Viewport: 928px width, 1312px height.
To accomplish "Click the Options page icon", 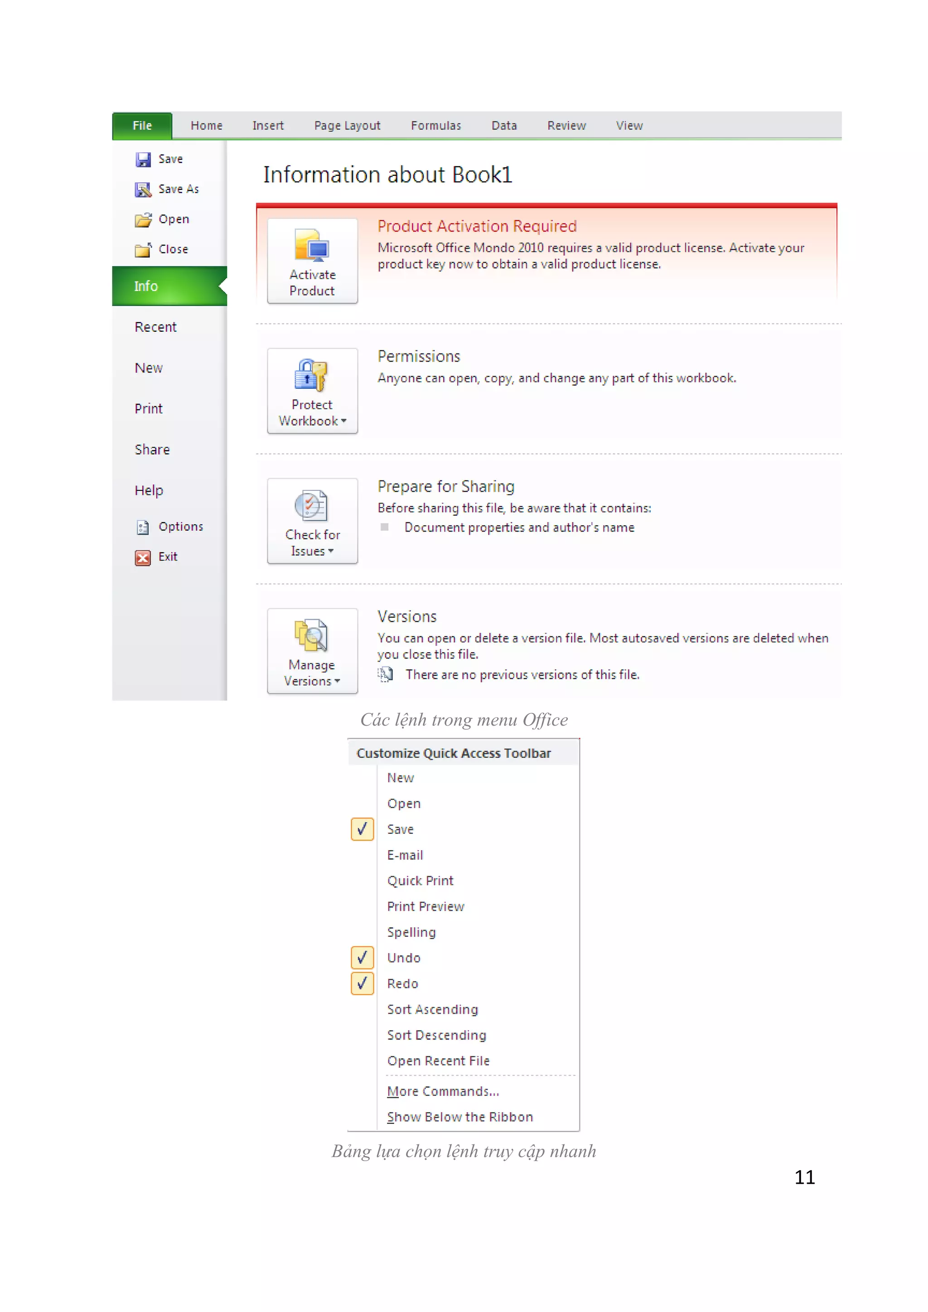I will [x=142, y=527].
